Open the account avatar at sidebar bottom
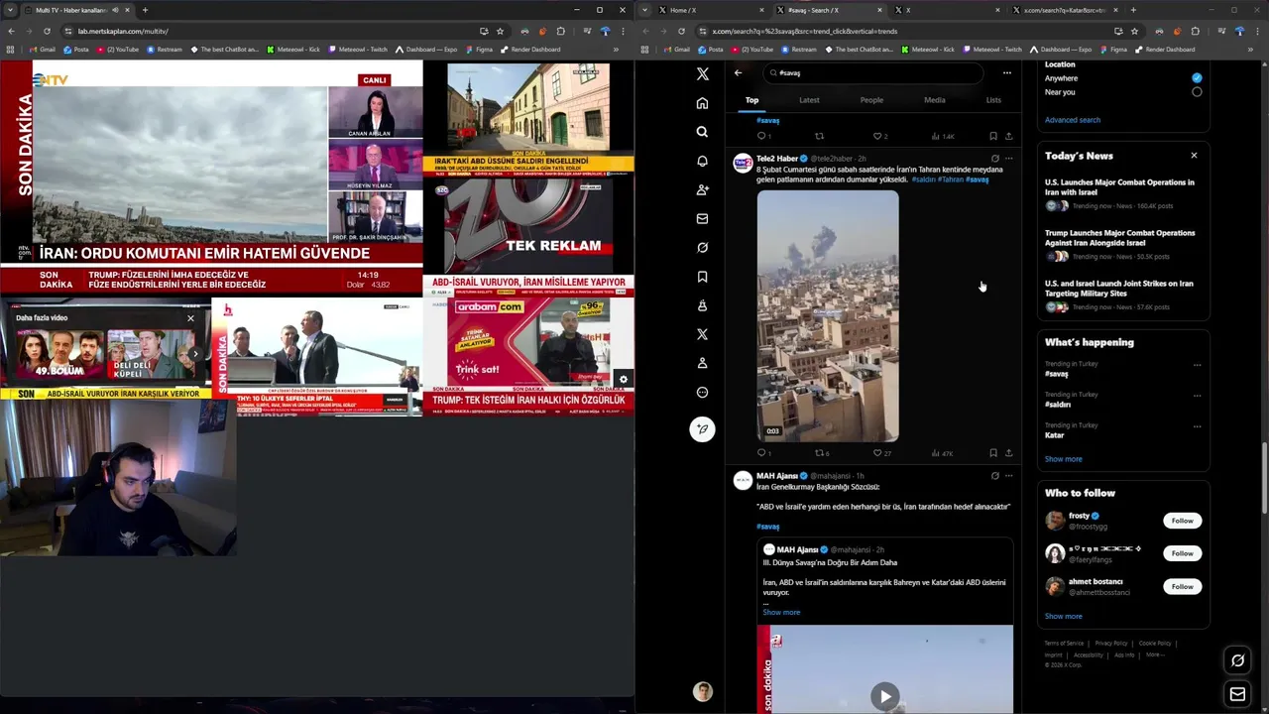Viewport: 1269px width, 714px height. tap(702, 692)
